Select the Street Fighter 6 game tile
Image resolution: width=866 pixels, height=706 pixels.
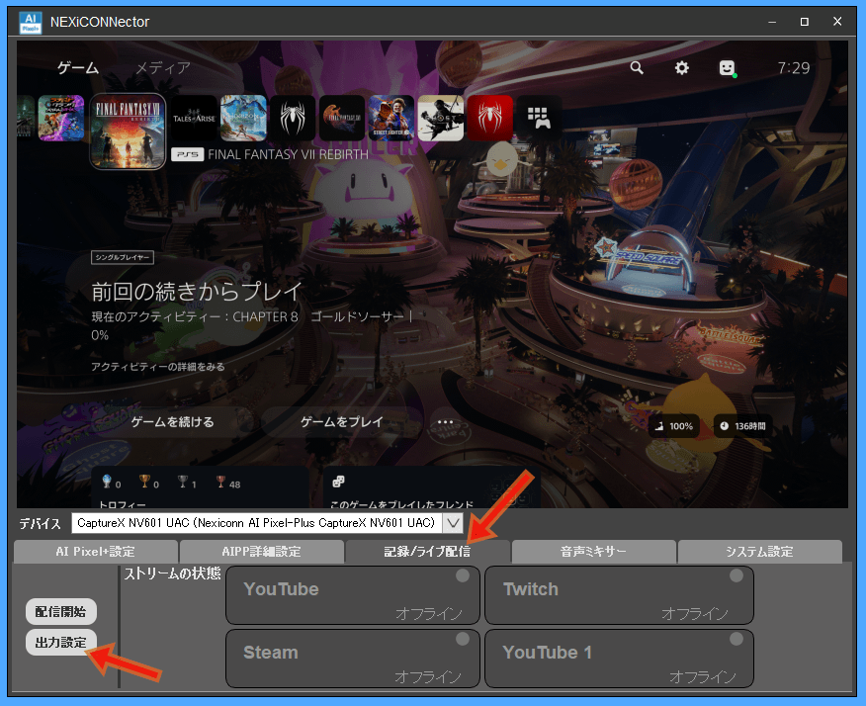tap(391, 118)
